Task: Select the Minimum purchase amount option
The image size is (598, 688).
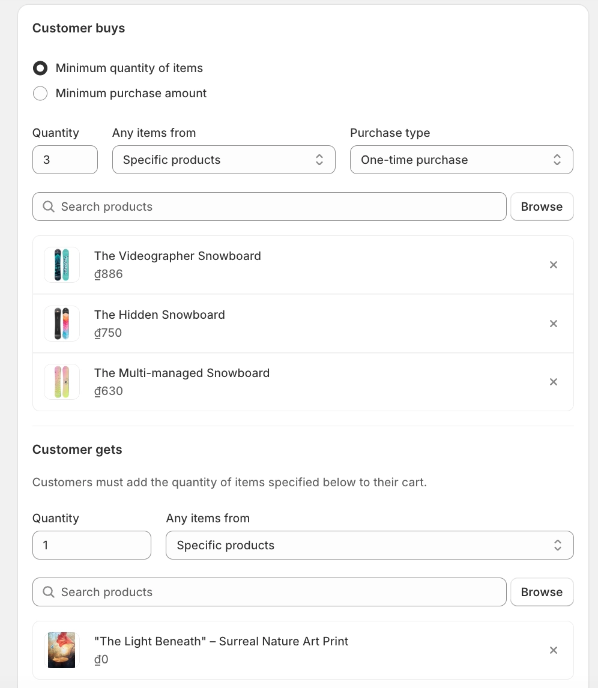Action: click(40, 93)
